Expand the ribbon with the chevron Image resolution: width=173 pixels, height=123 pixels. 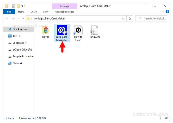[163, 12]
